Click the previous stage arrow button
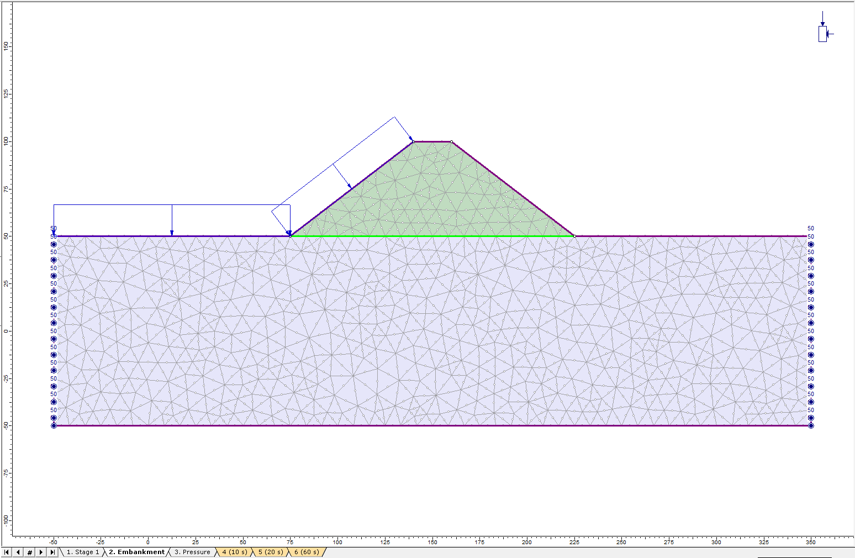The height and width of the screenshot is (558, 855). tap(18, 552)
